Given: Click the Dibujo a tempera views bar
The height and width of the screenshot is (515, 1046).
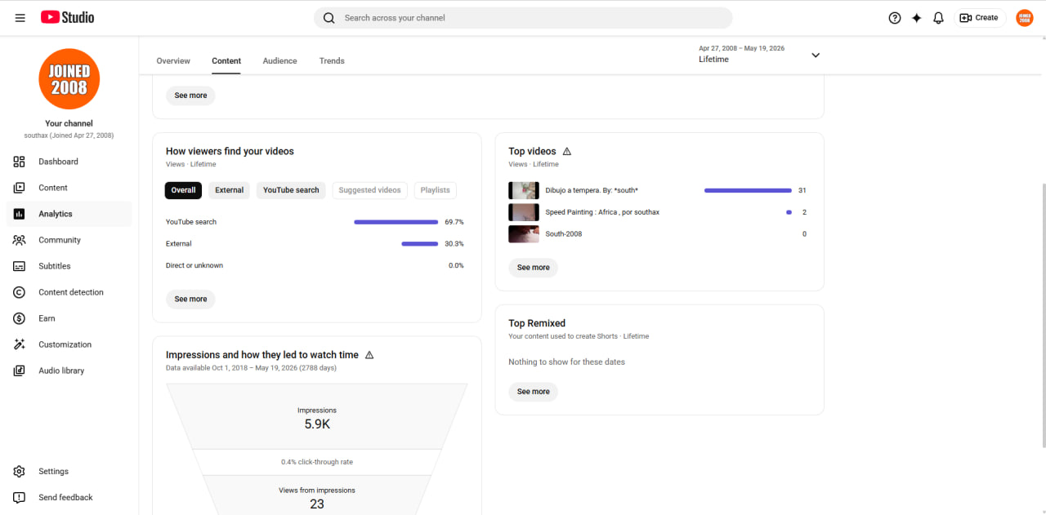Looking at the screenshot, I should [748, 190].
